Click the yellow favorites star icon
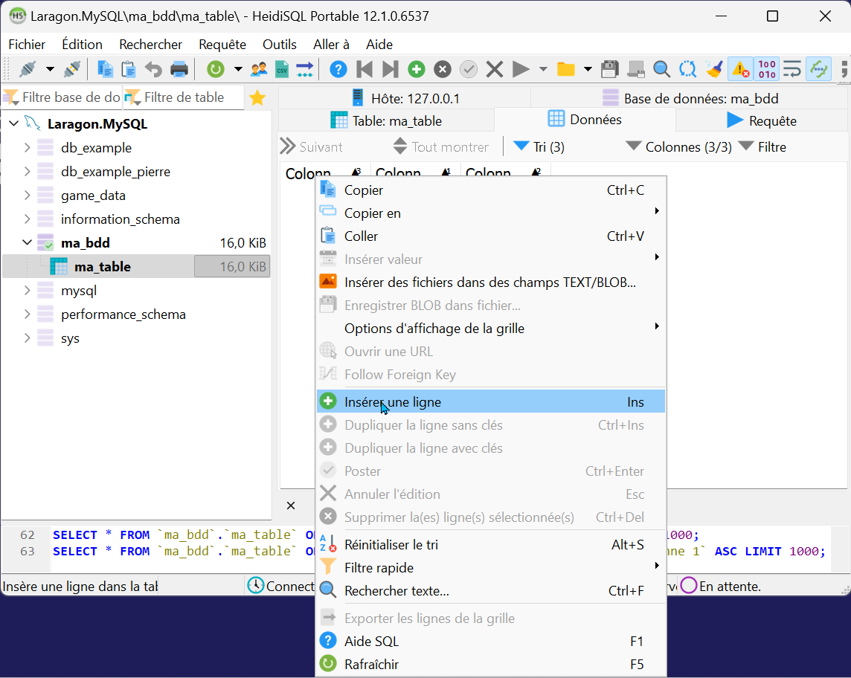Screen dimensions: 851x678 click(x=257, y=98)
